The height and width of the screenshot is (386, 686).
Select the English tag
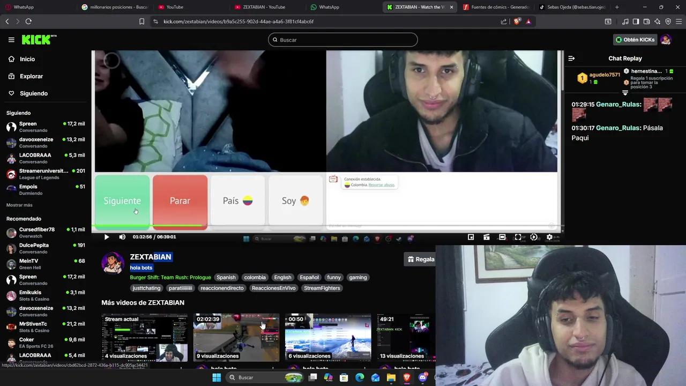point(282,277)
